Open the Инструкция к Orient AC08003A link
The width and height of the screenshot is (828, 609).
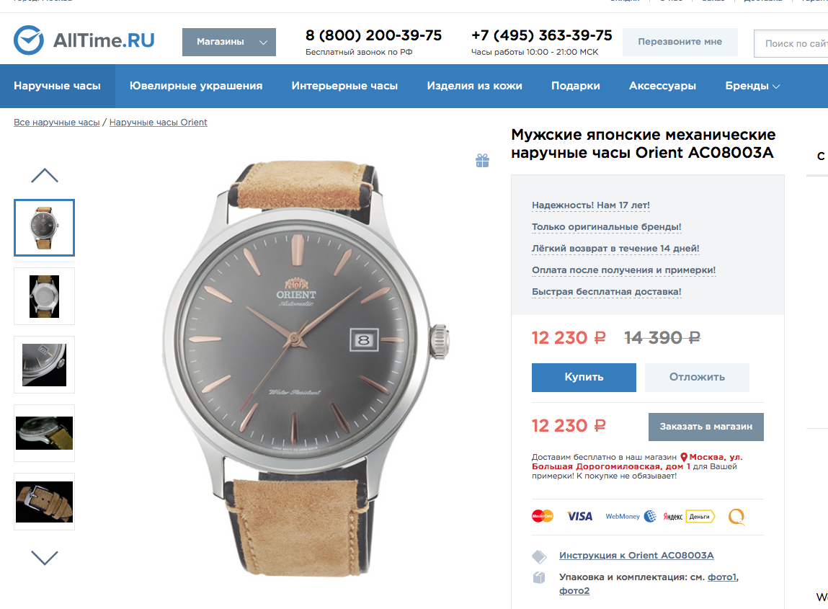pyautogui.click(x=636, y=555)
